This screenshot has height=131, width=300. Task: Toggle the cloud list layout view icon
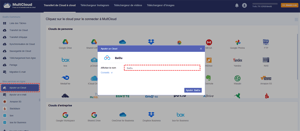click(296, 19)
